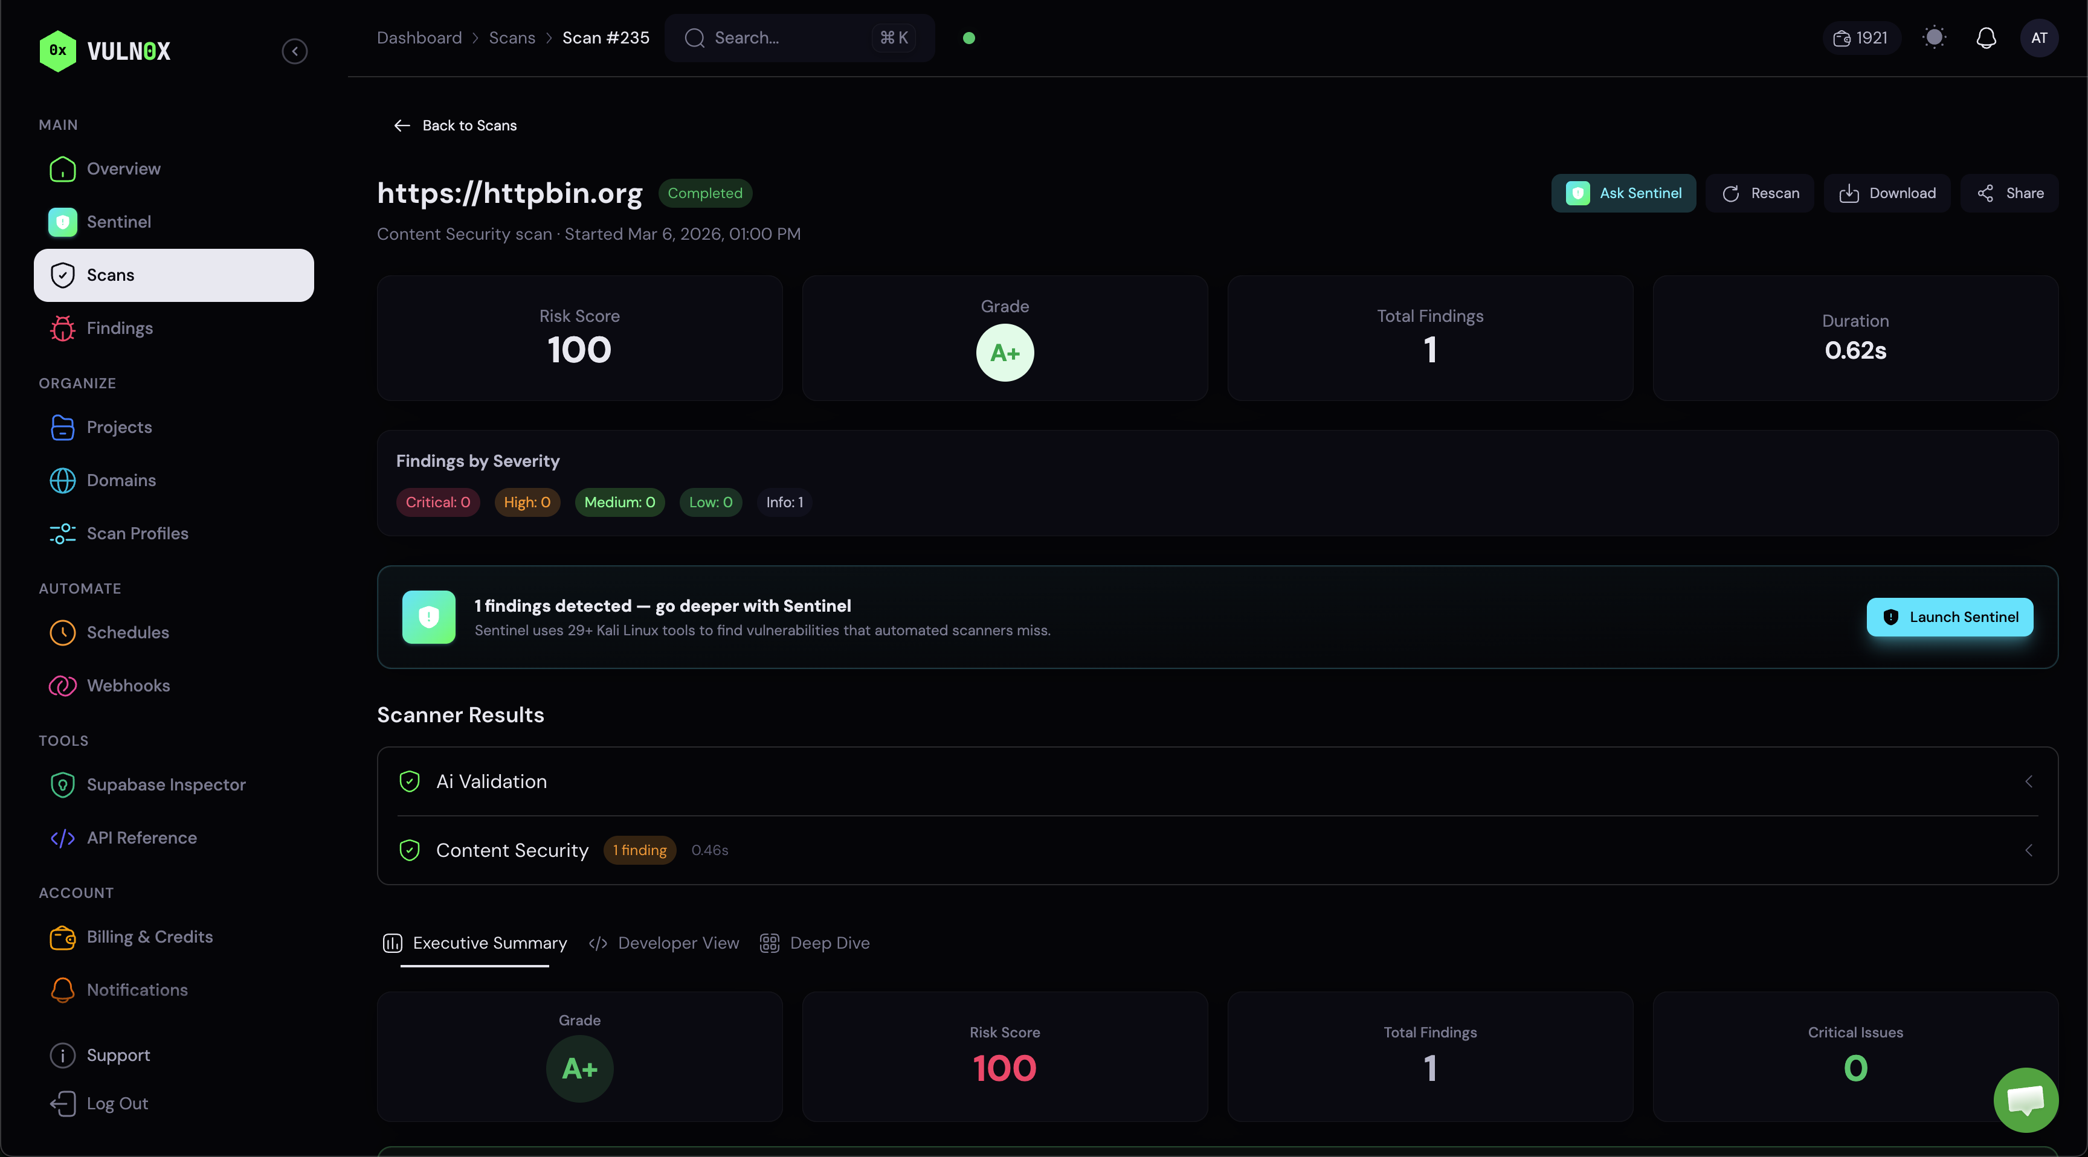The width and height of the screenshot is (2088, 1157).
Task: Toggle the theme with the sun icon
Action: tap(1935, 37)
